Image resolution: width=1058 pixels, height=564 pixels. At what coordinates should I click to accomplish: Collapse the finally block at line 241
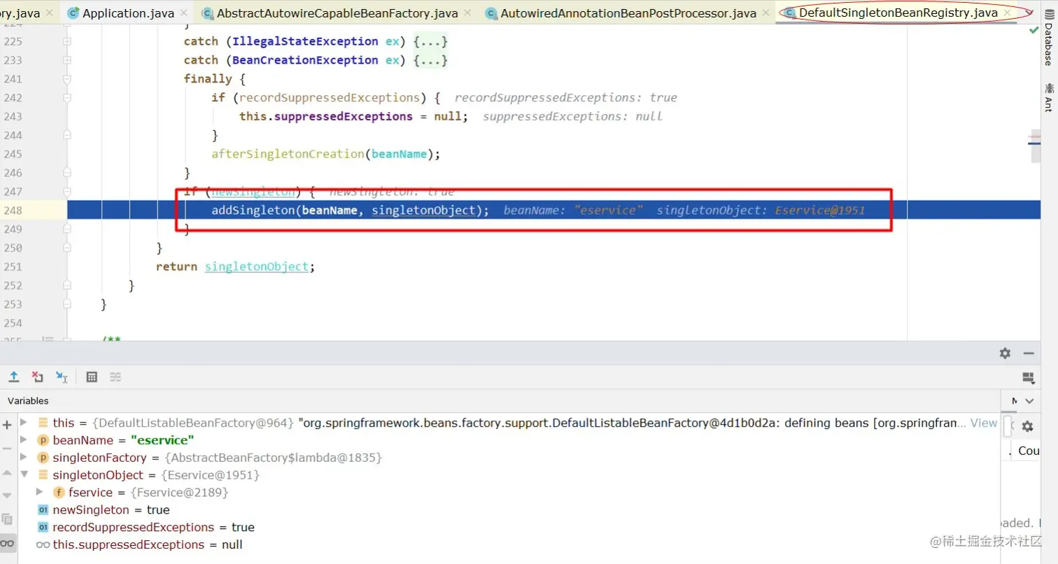click(x=67, y=79)
